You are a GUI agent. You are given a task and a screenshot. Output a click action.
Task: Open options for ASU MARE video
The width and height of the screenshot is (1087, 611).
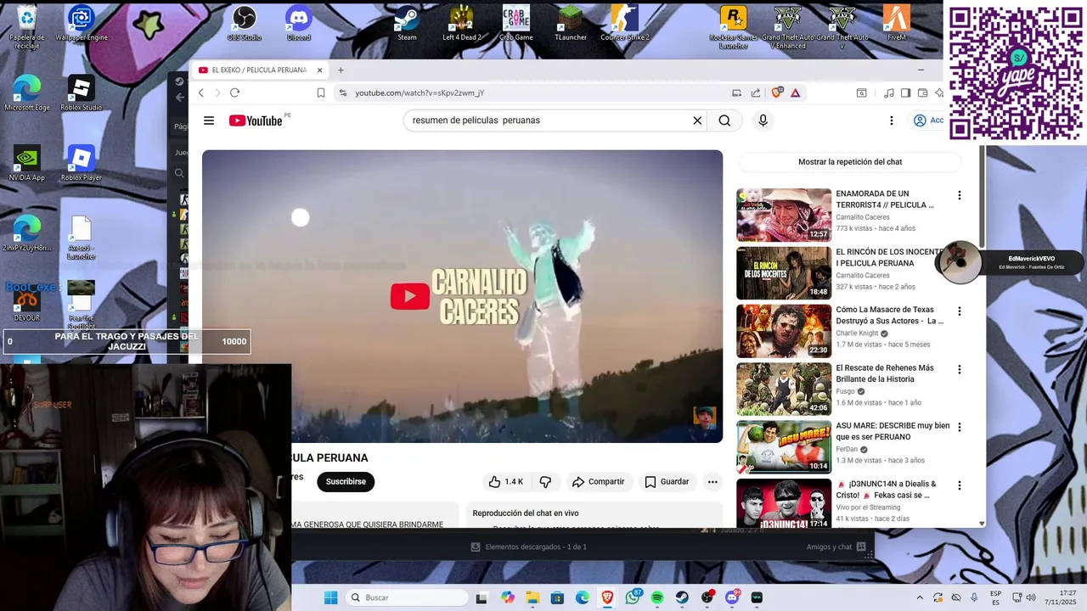(960, 427)
